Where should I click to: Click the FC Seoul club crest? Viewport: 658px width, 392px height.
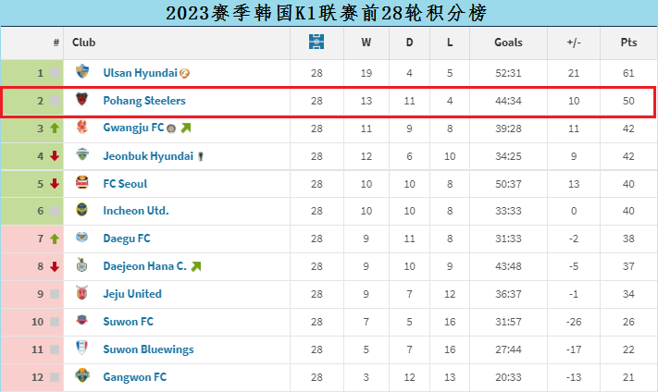pos(82,182)
